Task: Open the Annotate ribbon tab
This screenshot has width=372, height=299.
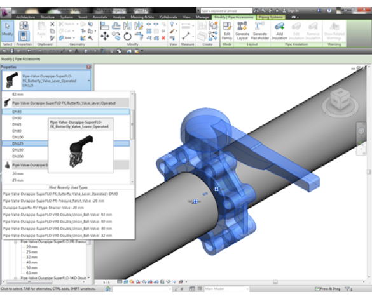Action: coord(100,17)
